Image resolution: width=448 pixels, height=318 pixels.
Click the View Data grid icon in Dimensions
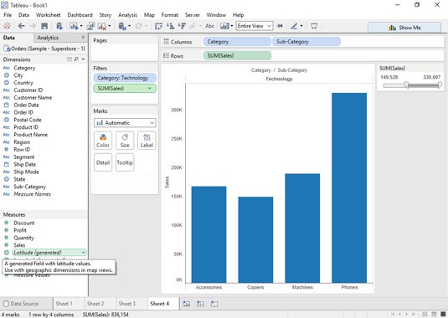pyautogui.click(x=70, y=59)
